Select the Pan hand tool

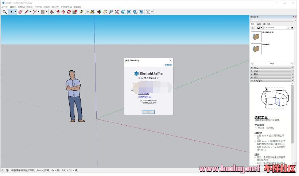click(105, 12)
